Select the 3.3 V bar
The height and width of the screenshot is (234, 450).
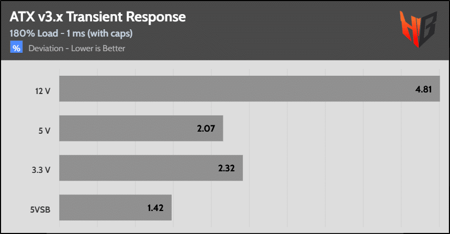coord(151,168)
